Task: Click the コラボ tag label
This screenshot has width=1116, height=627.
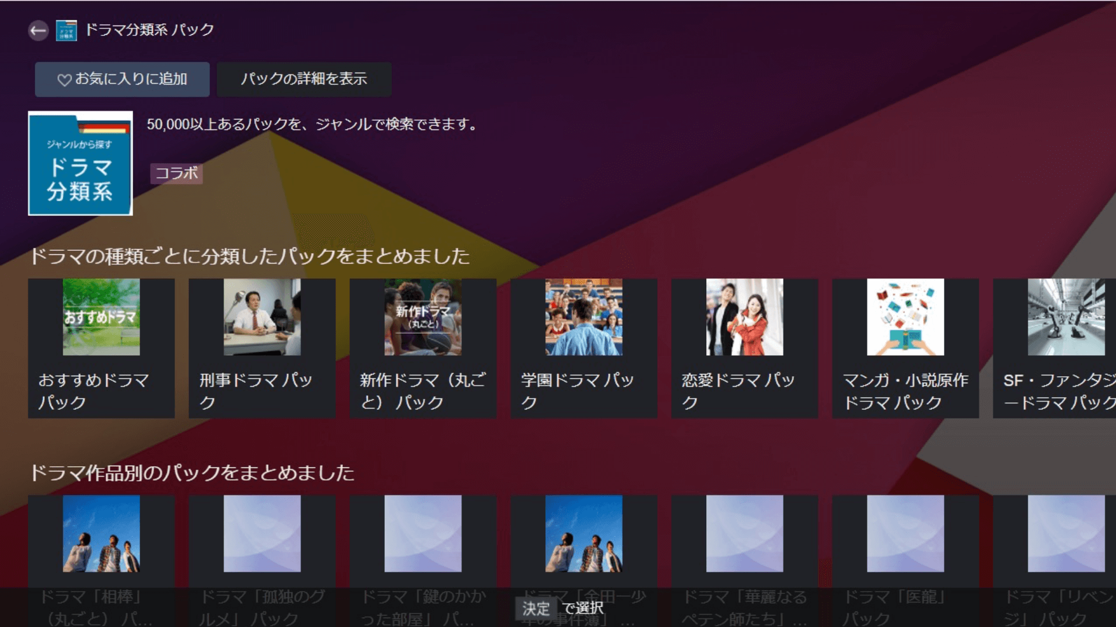Action: 176,173
